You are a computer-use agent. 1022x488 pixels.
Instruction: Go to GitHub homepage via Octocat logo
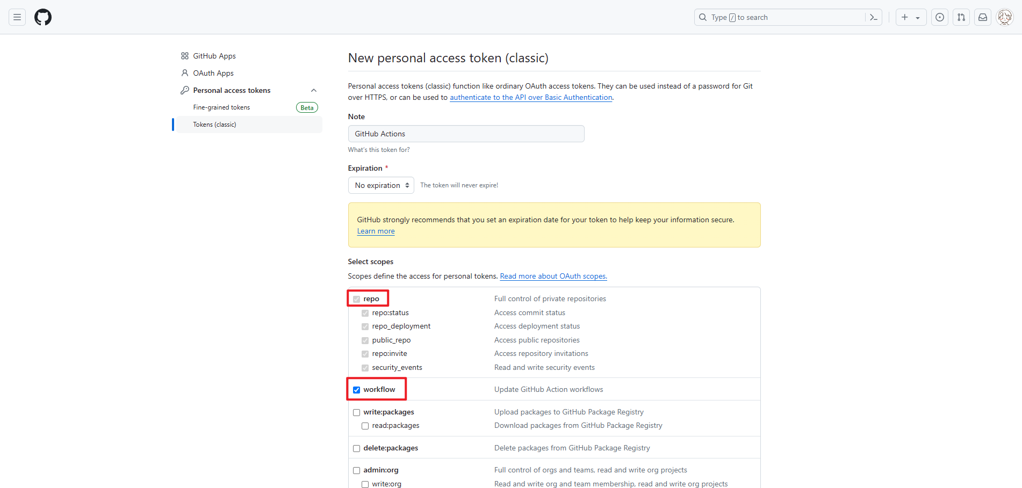click(x=43, y=17)
